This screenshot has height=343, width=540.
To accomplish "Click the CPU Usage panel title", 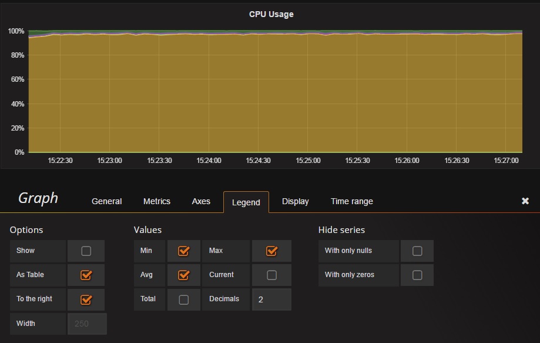I will pyautogui.click(x=271, y=14).
